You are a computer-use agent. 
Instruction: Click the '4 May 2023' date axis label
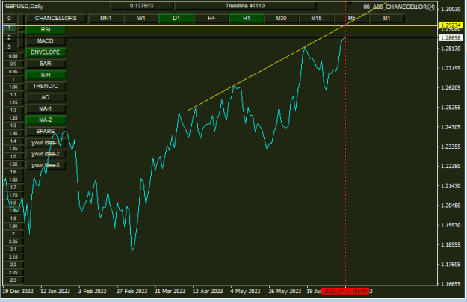pyautogui.click(x=245, y=291)
